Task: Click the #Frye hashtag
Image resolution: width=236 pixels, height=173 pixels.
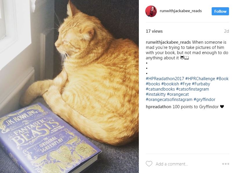Action: click(186, 84)
